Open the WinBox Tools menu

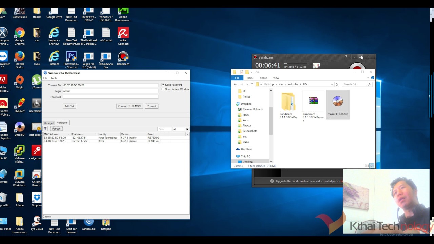54,78
